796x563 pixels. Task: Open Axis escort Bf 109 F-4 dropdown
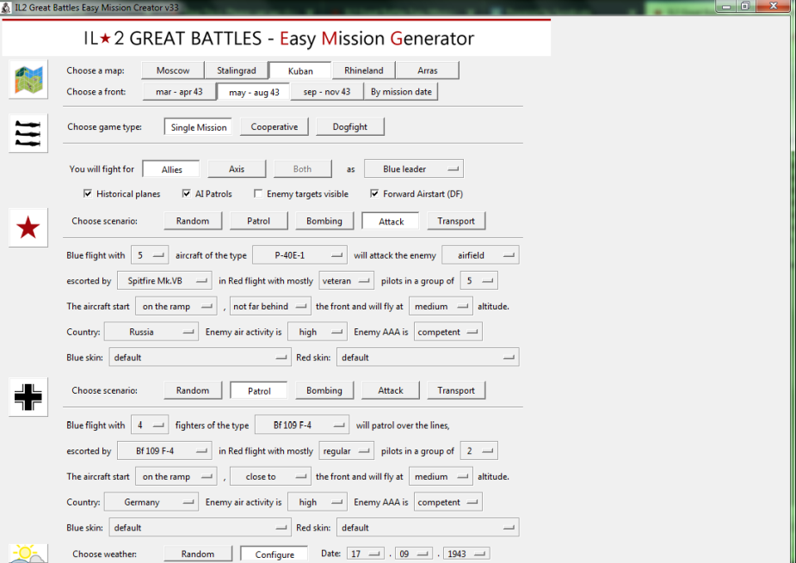pyautogui.click(x=164, y=450)
